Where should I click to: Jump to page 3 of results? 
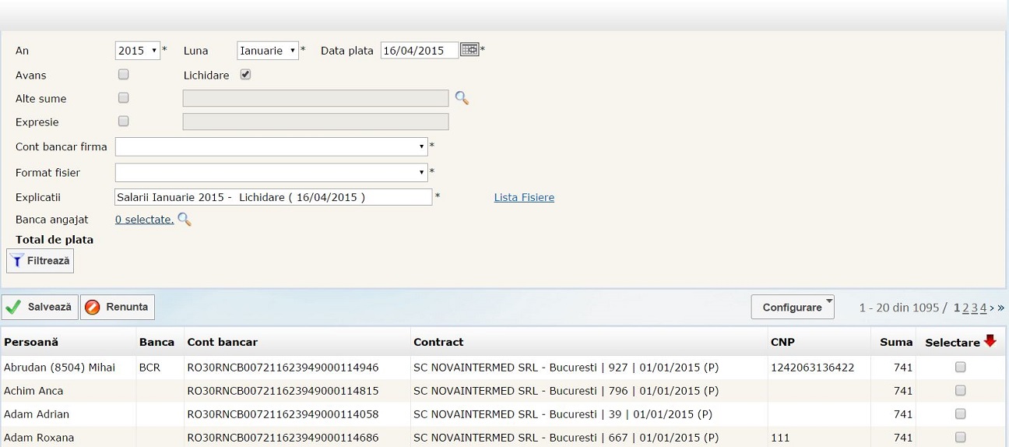(x=974, y=308)
